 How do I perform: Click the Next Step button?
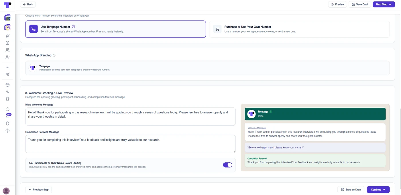click(383, 4)
